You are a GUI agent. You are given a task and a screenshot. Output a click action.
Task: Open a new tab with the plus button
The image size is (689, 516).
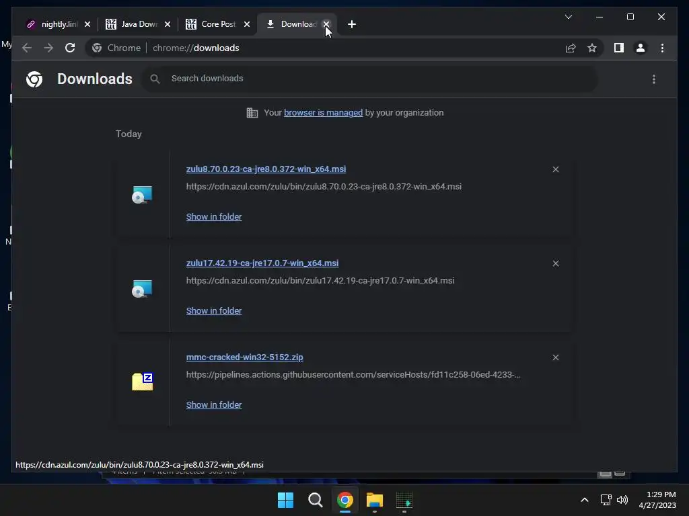[x=351, y=24]
